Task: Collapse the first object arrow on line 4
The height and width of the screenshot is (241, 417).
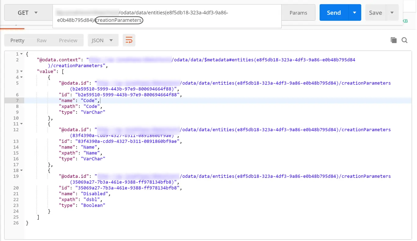Action: point(21,77)
